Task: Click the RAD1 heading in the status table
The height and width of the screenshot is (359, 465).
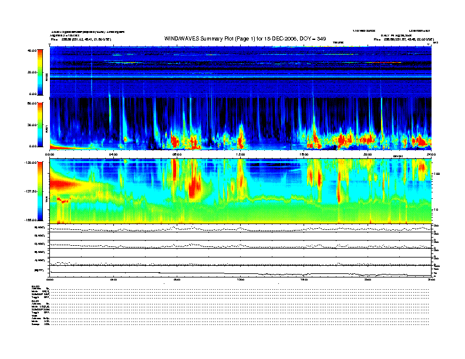Action: click(36, 301)
